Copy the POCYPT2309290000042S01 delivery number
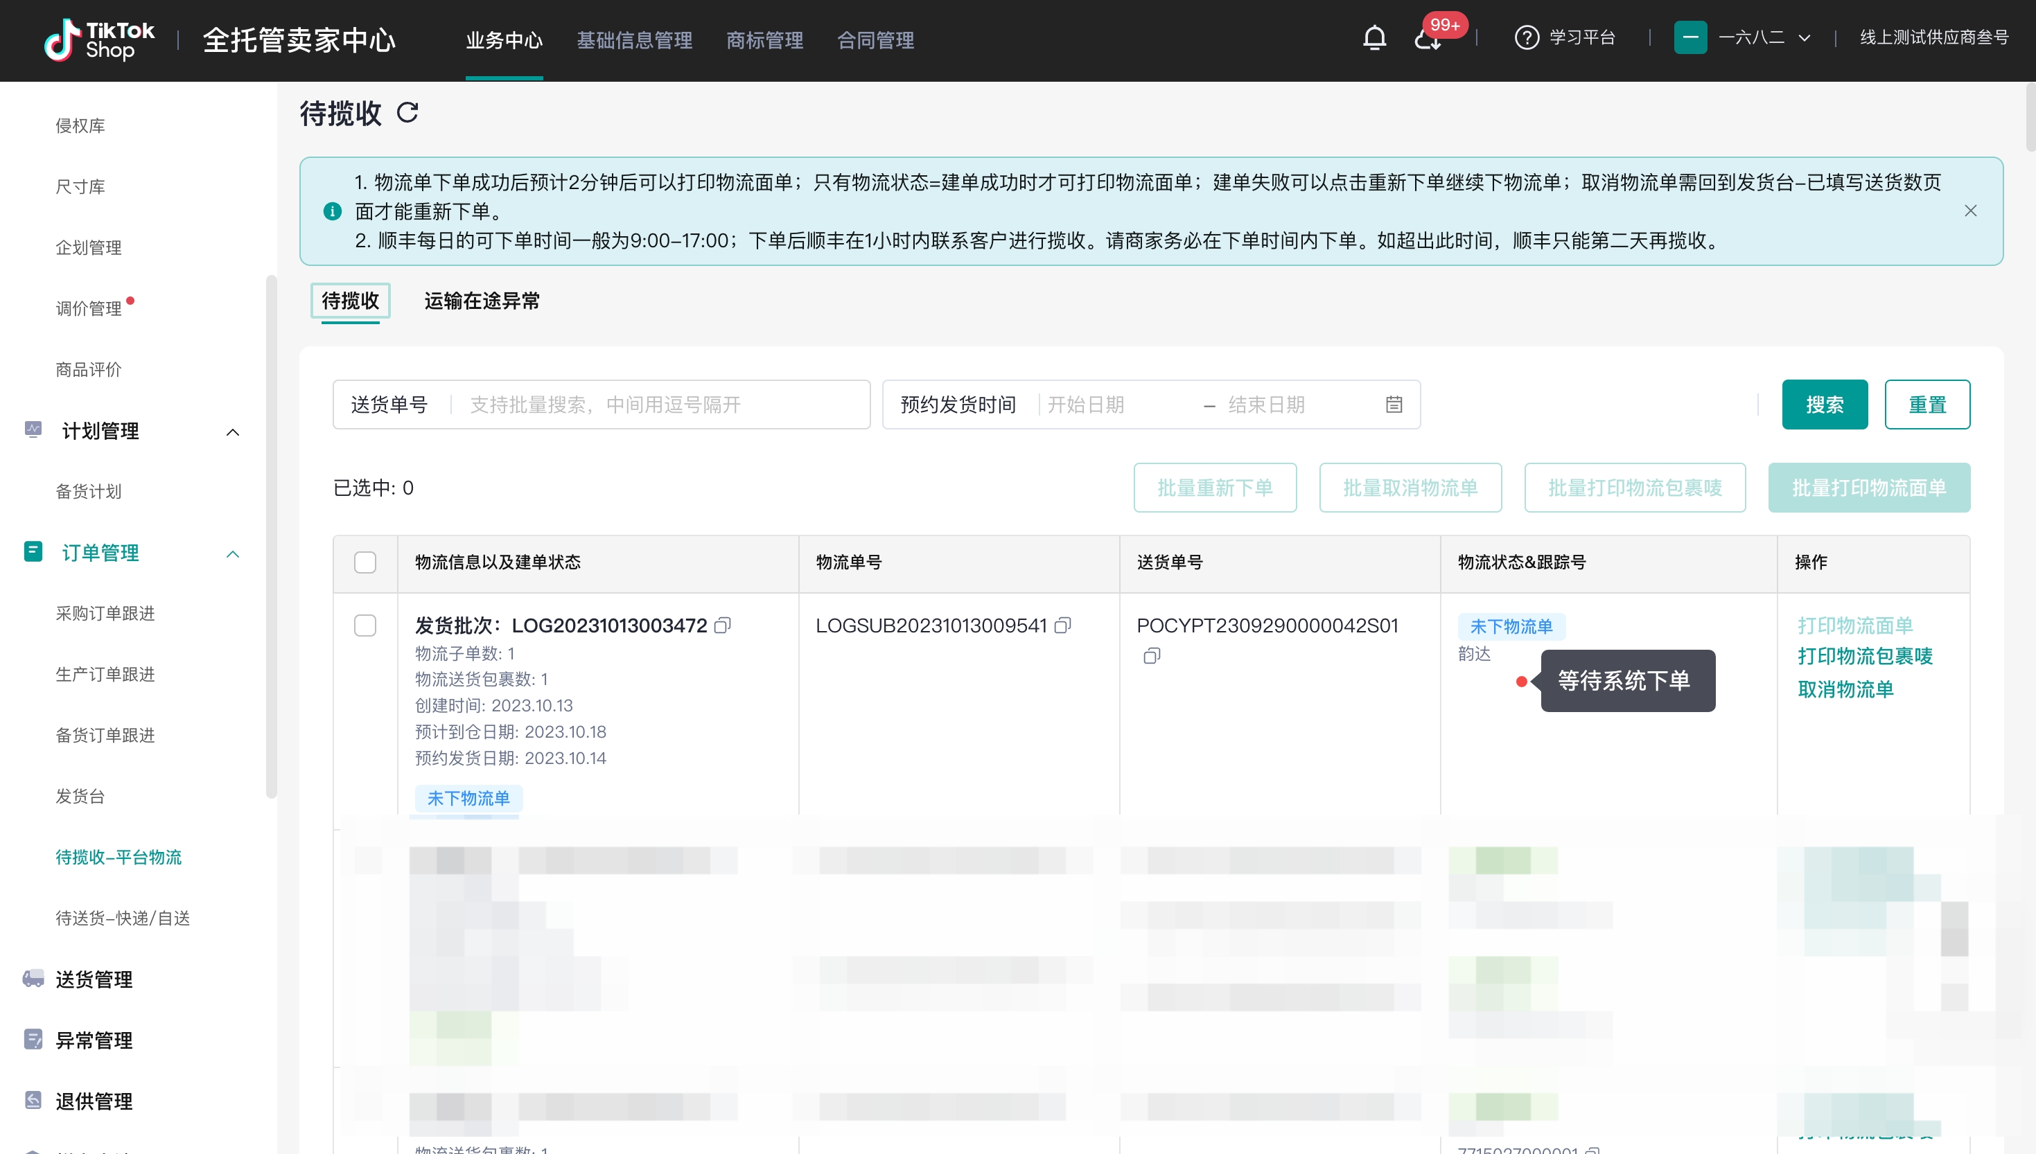This screenshot has width=2036, height=1154. click(1151, 655)
